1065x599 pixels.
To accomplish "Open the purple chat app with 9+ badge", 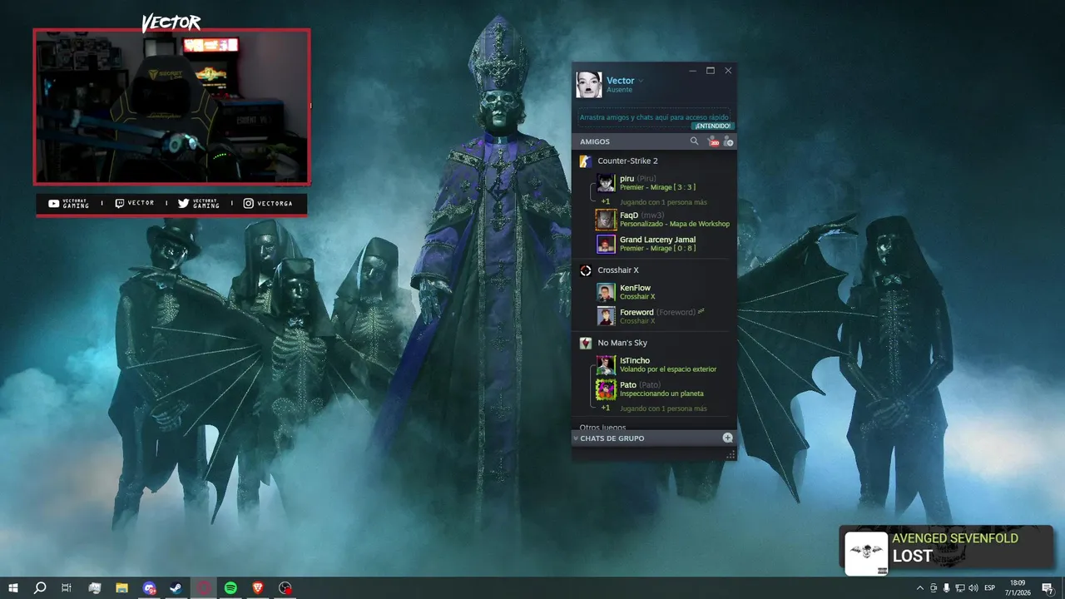I will click(149, 588).
